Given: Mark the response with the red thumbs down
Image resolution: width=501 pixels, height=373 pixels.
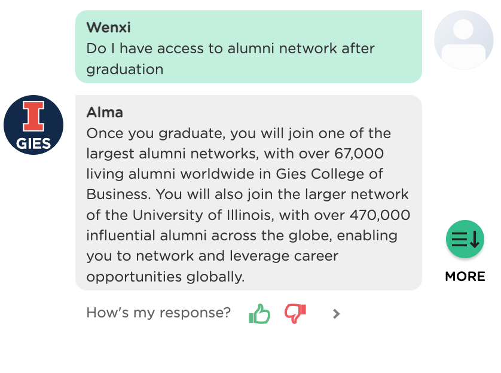Looking at the screenshot, I should coord(295,314).
